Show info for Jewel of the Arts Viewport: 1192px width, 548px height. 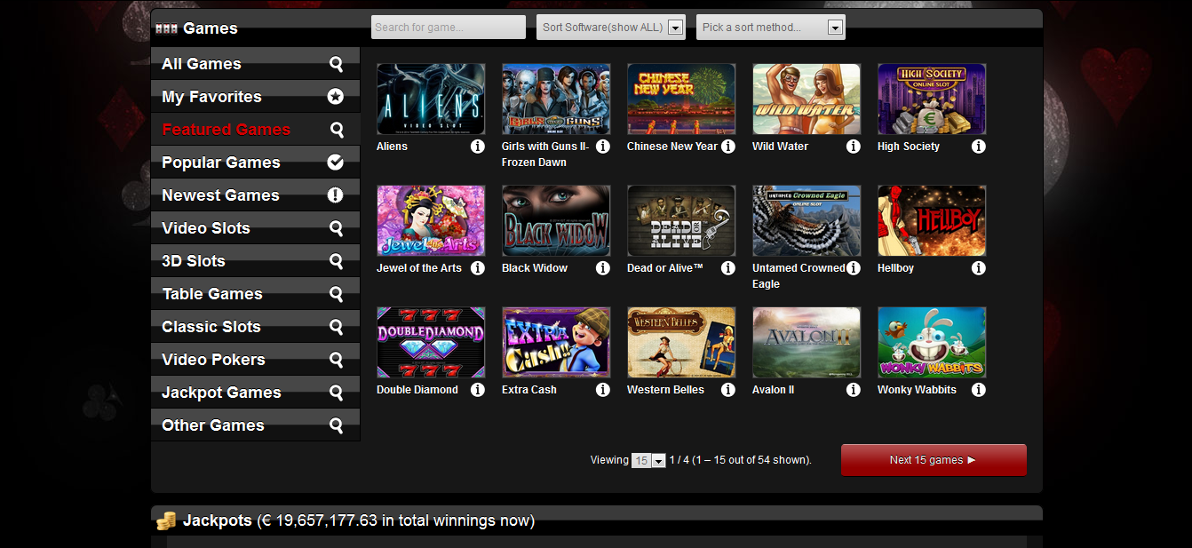478,268
